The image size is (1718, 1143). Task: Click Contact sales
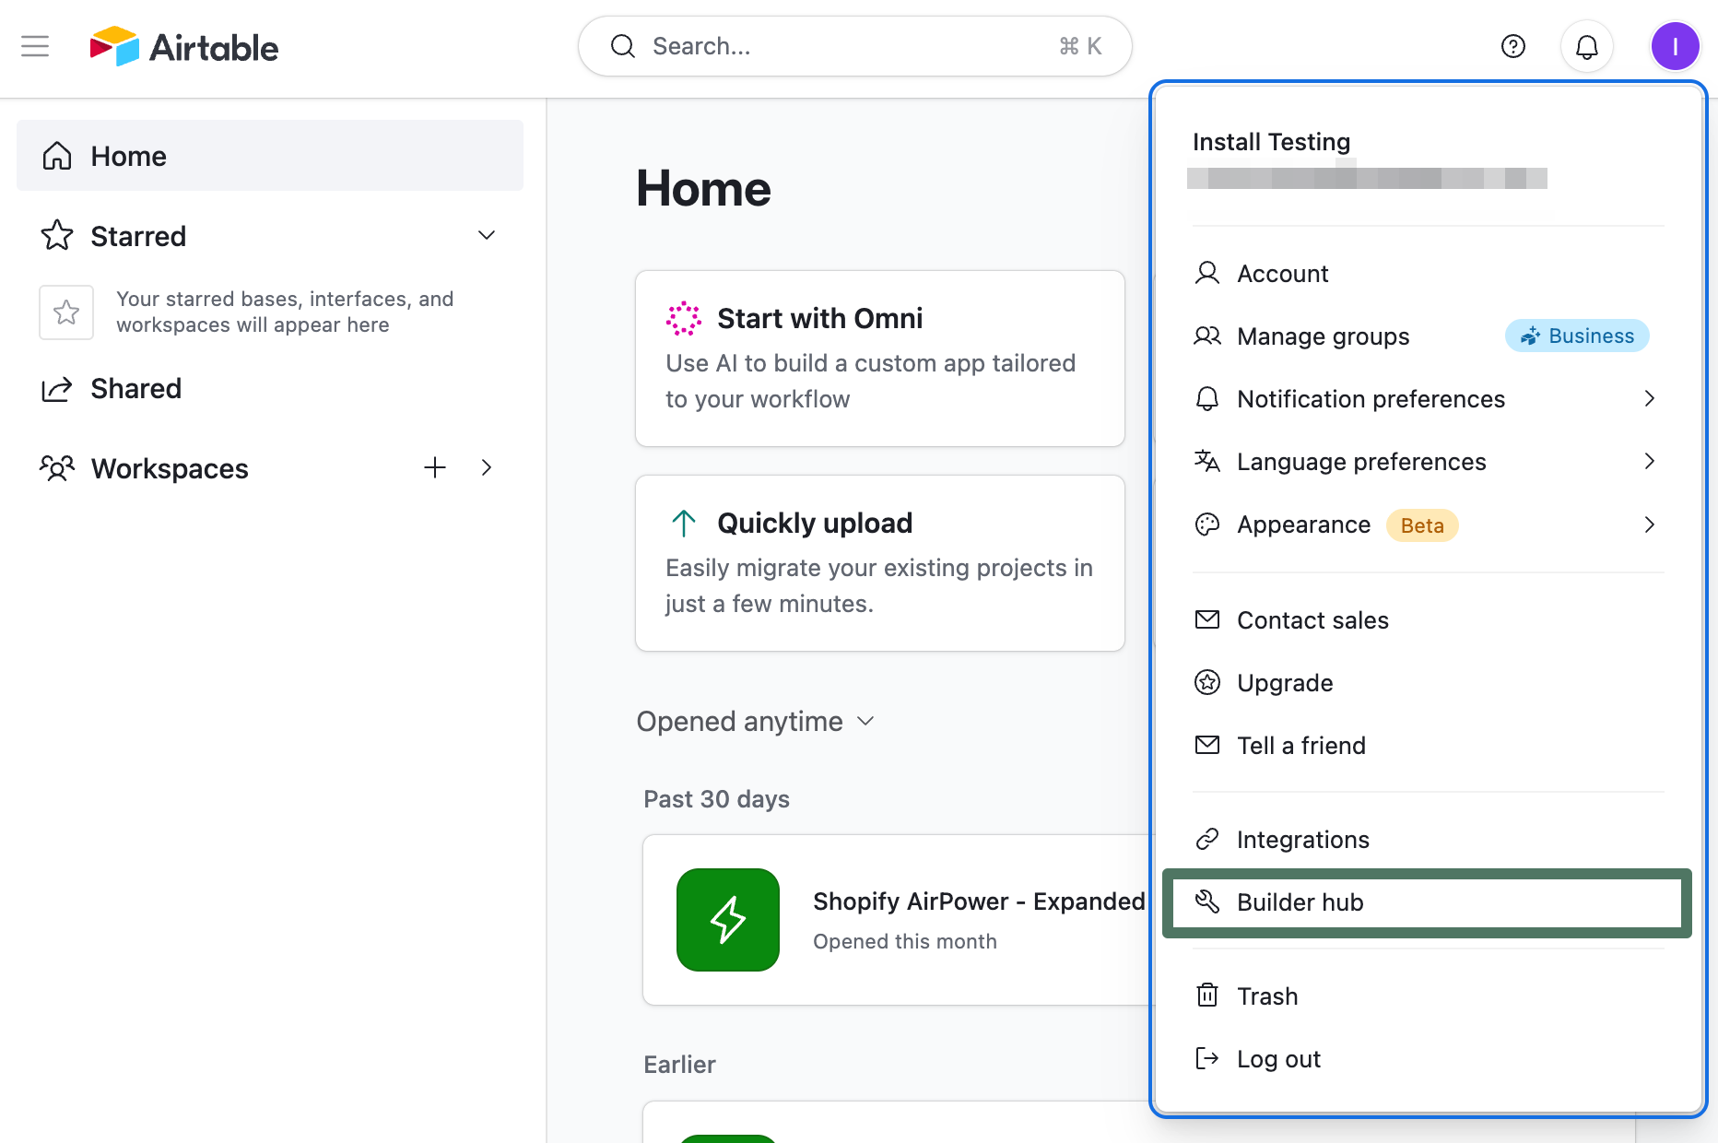click(x=1312, y=619)
